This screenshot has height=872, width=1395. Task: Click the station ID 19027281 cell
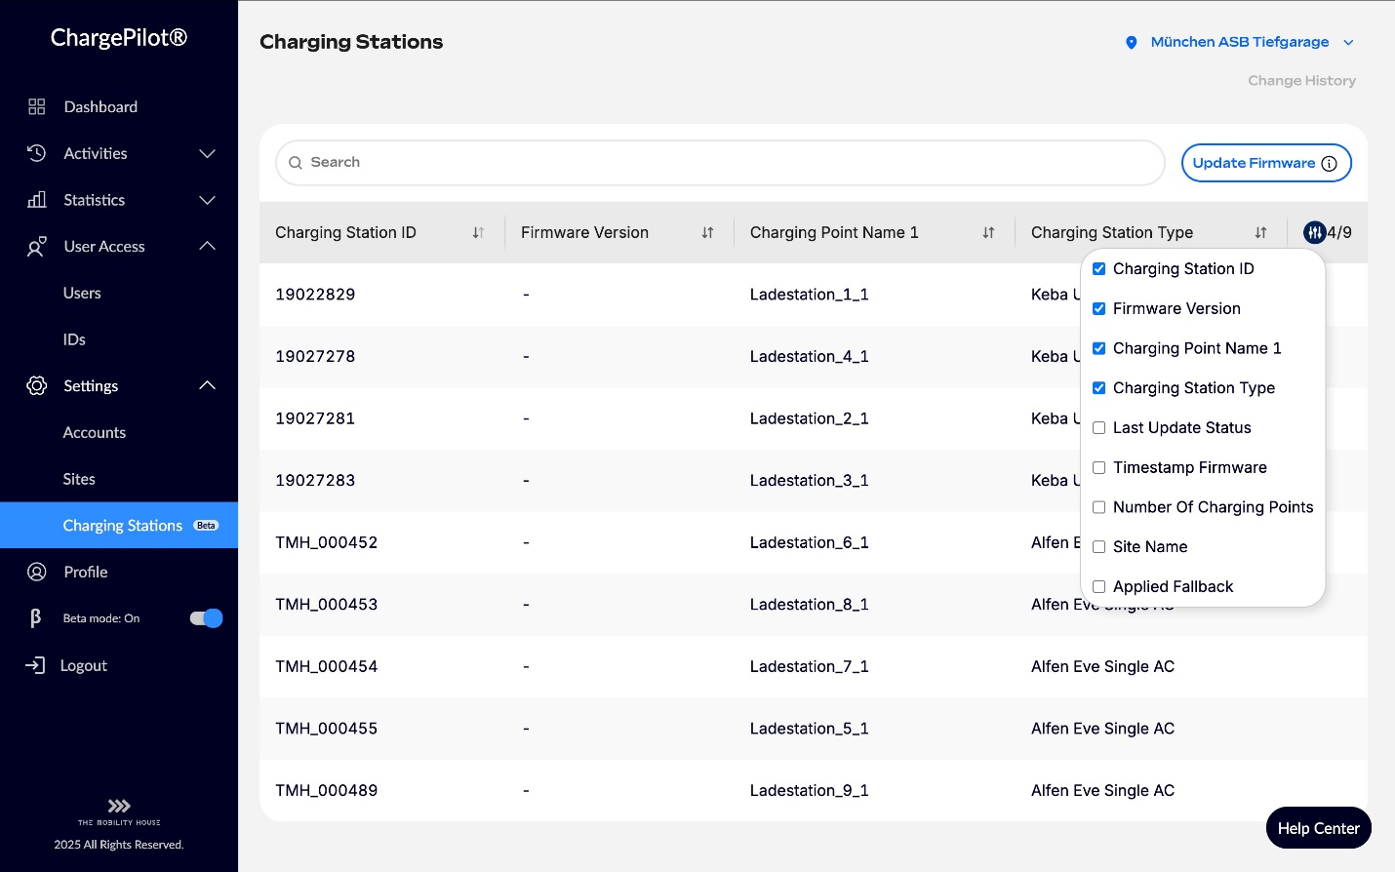315,418
